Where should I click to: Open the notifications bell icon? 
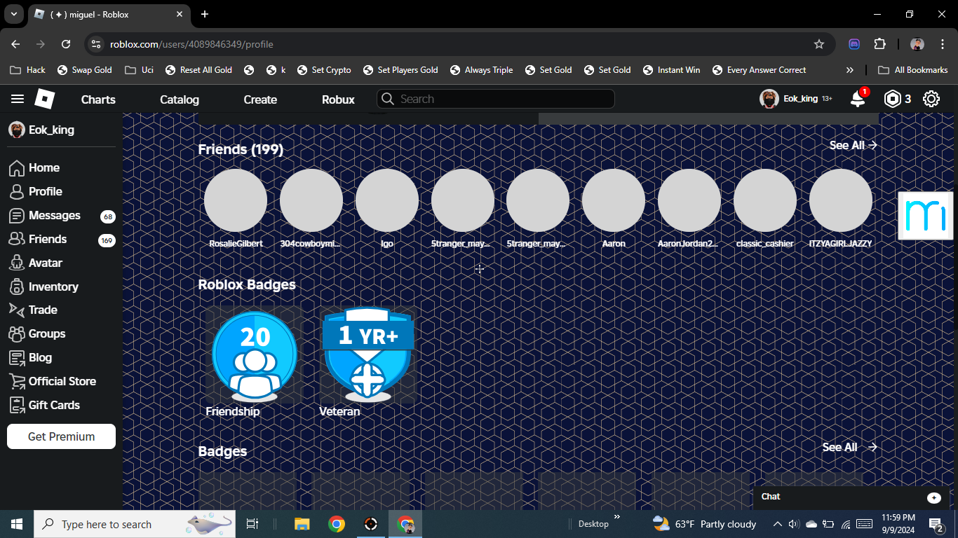858,99
